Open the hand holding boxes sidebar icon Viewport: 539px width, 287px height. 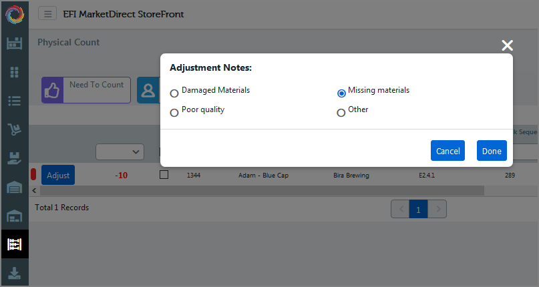(x=15, y=158)
